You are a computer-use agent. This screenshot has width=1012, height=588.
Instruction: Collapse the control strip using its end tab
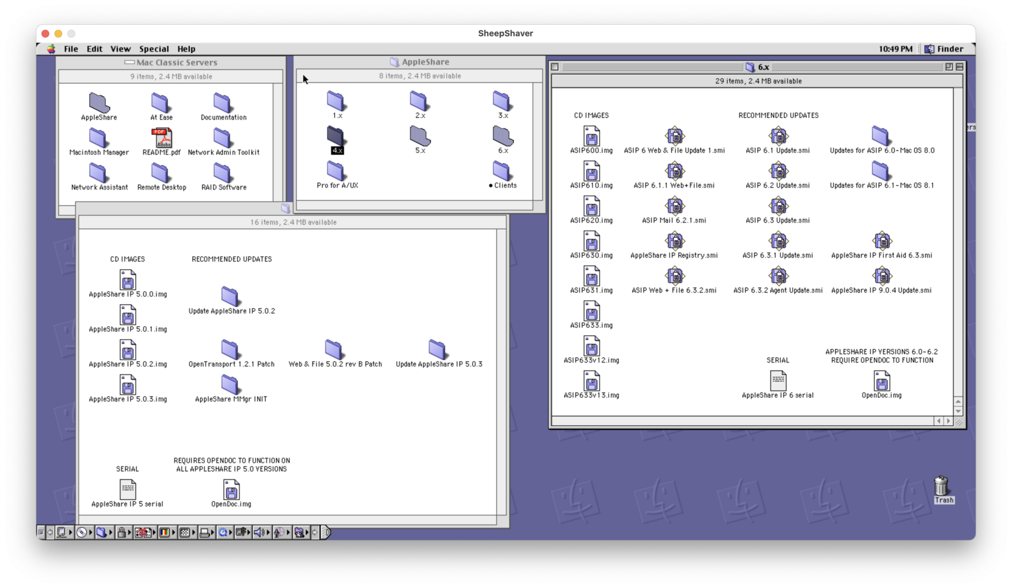[326, 532]
